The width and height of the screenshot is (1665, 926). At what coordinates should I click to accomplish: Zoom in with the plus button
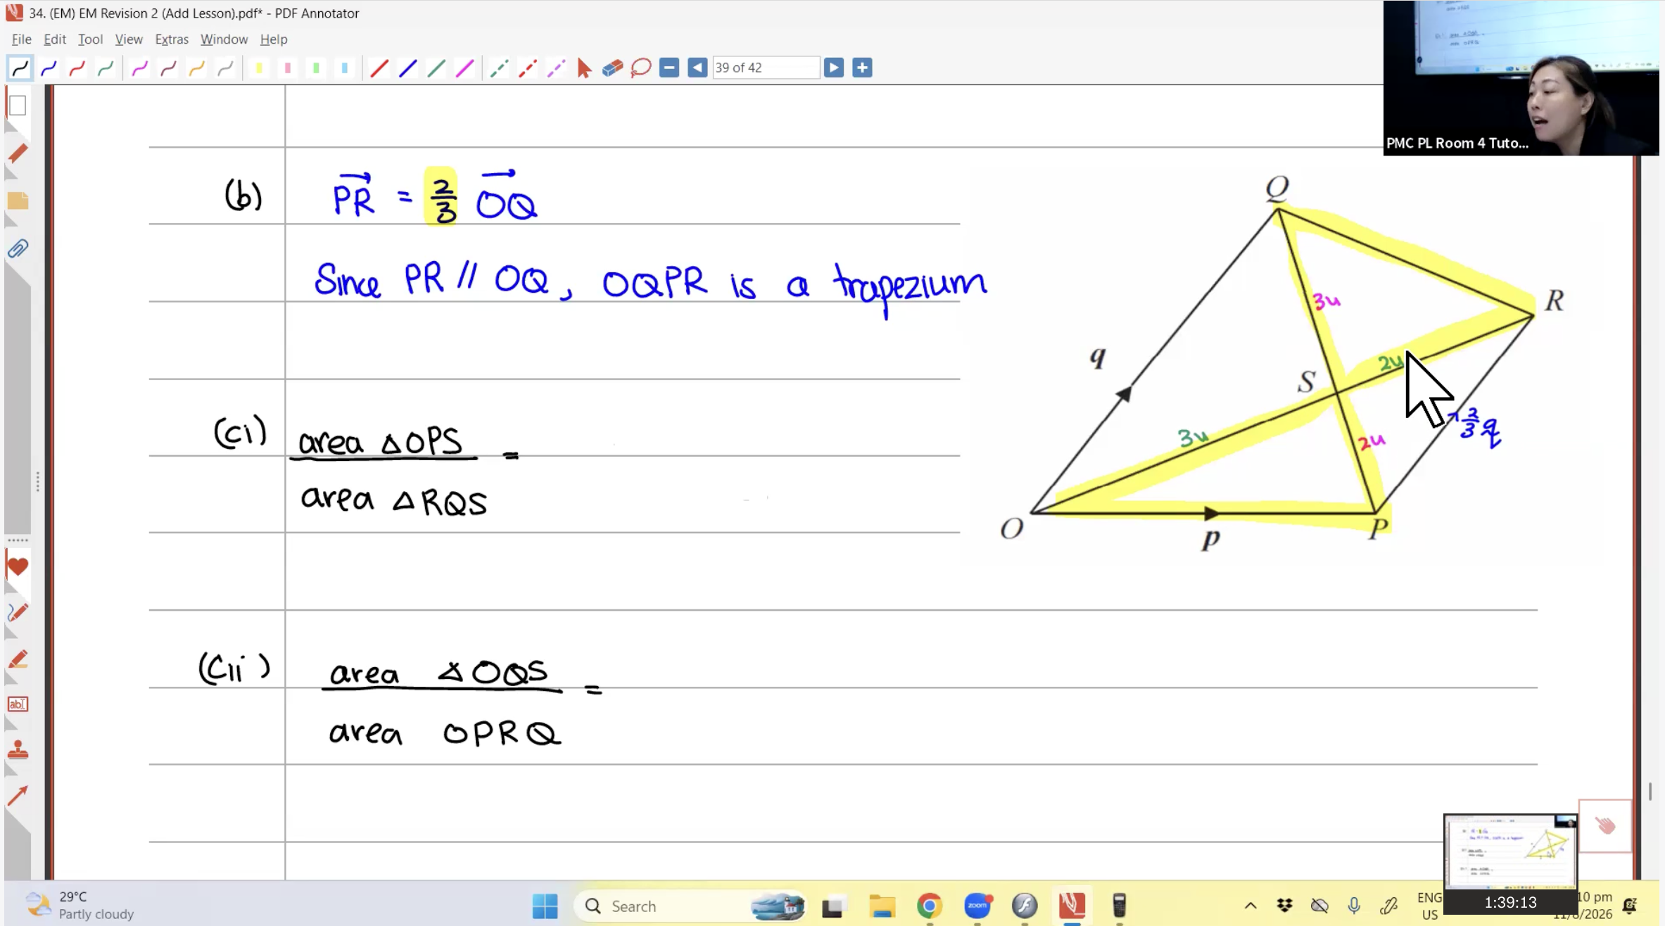[x=862, y=68]
